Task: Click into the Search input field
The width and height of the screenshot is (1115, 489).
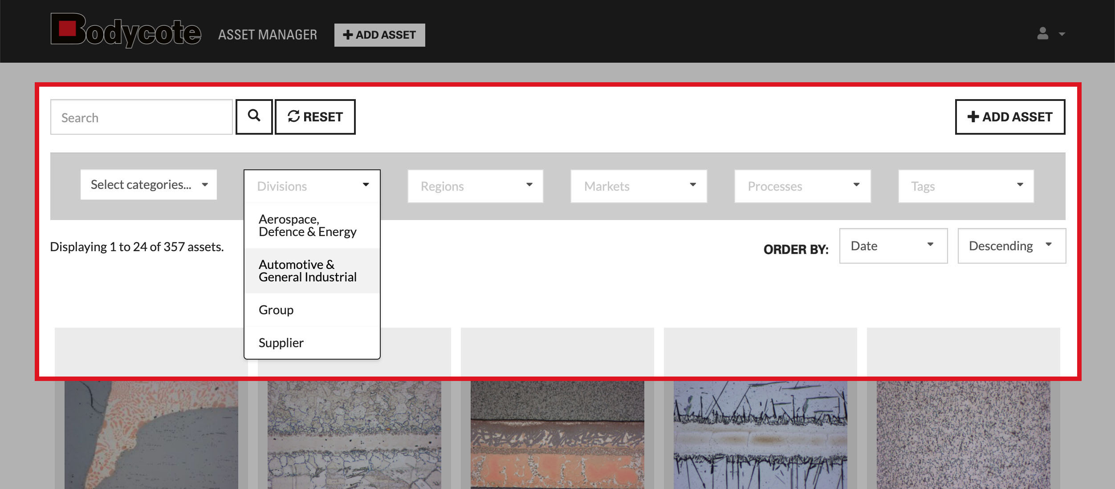Action: (141, 117)
